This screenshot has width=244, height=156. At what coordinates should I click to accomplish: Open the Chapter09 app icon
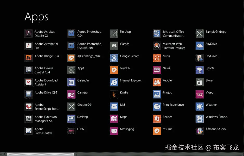(71, 107)
